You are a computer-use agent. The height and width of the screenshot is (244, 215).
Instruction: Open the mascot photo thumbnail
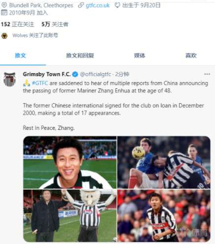tap(70, 215)
